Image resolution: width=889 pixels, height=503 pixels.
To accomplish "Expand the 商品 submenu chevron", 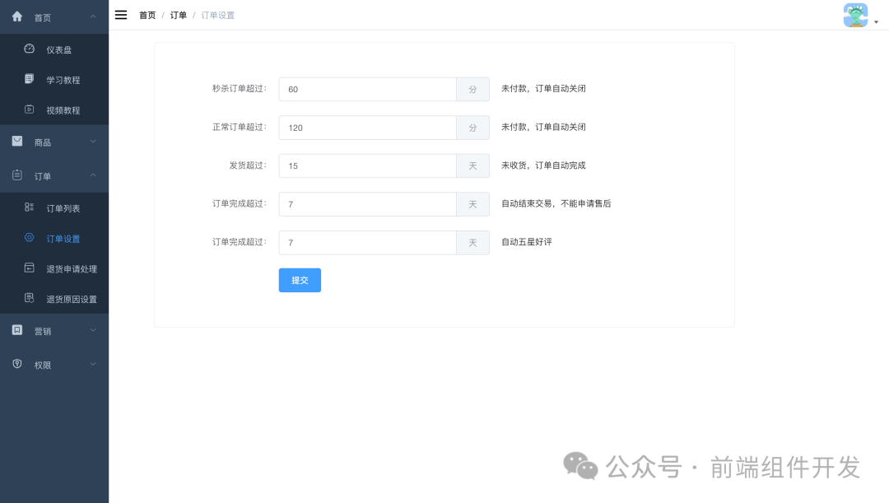I will tap(93, 141).
